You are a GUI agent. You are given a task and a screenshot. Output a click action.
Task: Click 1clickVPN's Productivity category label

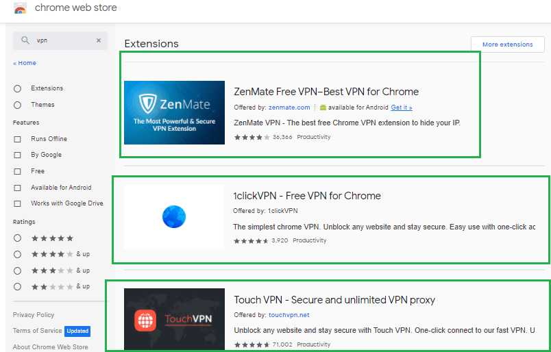point(310,240)
